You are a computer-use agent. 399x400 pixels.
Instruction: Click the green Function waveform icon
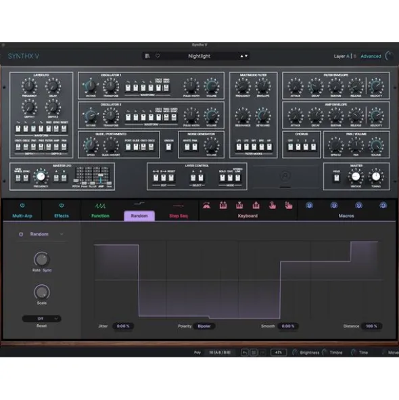coord(100,206)
